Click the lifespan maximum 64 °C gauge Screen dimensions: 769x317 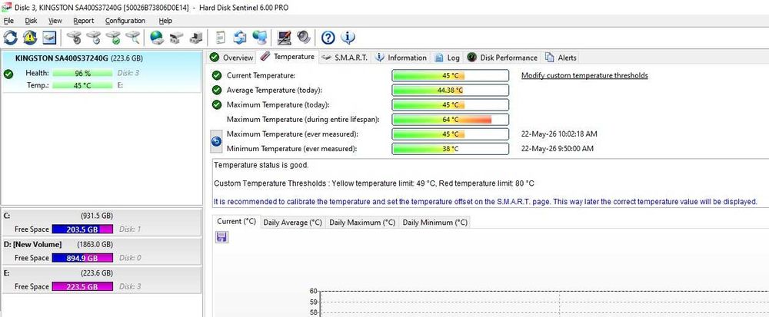coord(450,120)
